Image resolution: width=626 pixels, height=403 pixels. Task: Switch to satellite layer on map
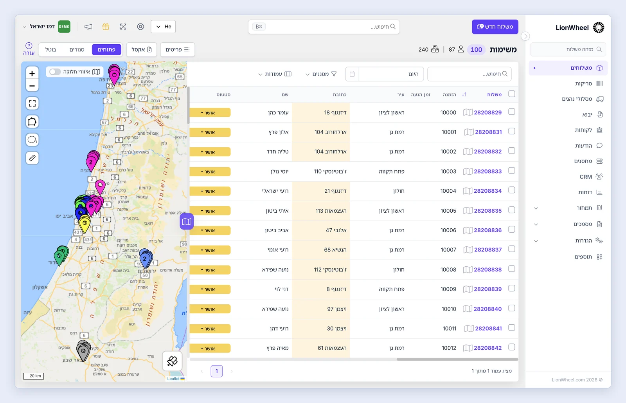pos(173,361)
